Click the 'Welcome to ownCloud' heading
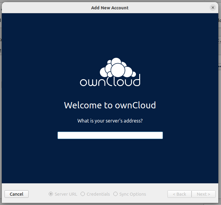This screenshot has height=205, width=221. click(110, 105)
